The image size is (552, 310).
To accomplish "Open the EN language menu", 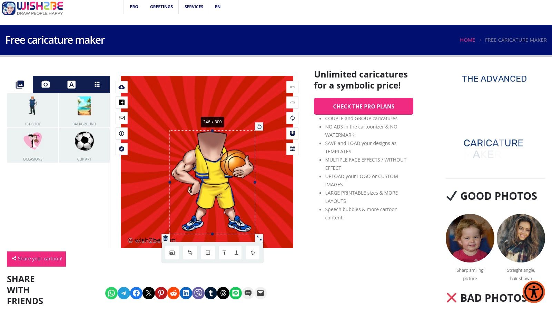I will click(218, 7).
